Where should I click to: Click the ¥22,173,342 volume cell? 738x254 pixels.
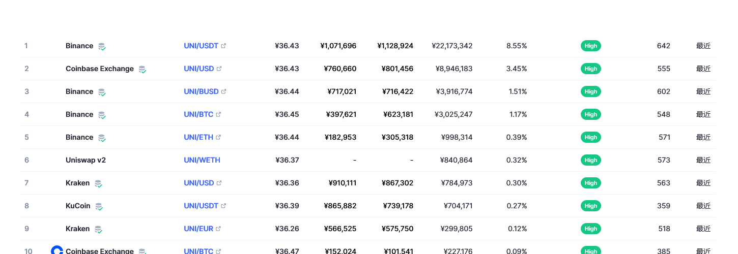[x=452, y=46]
